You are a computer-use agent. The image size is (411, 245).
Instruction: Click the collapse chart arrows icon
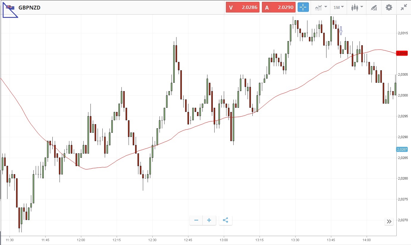404,7
